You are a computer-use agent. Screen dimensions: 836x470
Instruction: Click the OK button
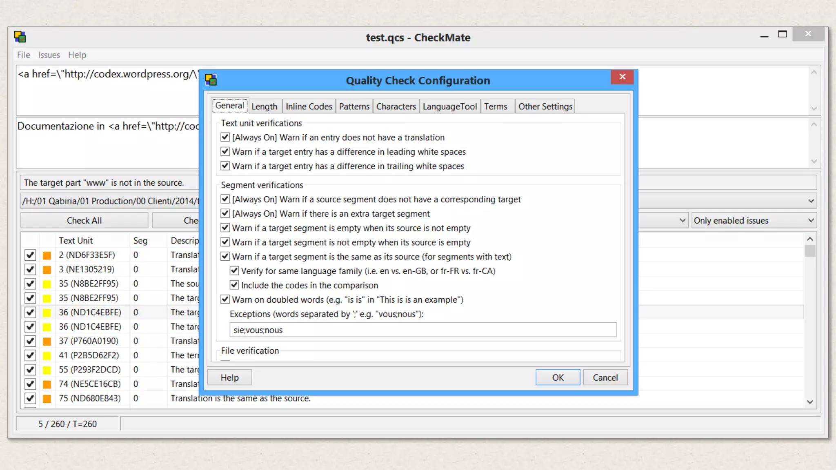tap(558, 377)
